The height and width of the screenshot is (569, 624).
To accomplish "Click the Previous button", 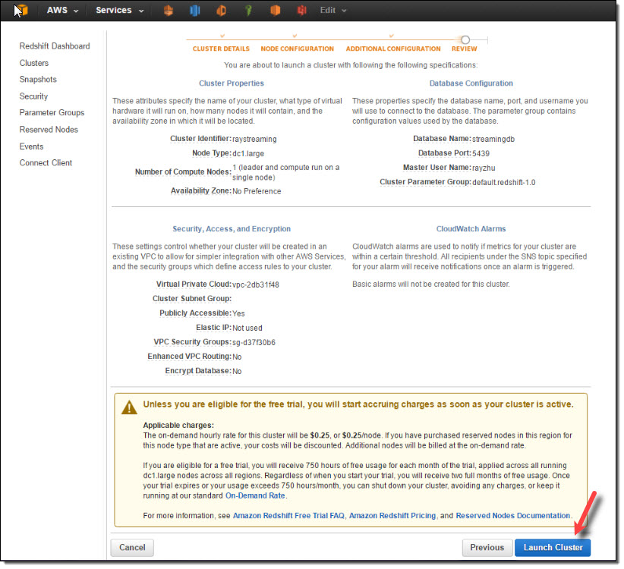I will [x=486, y=547].
